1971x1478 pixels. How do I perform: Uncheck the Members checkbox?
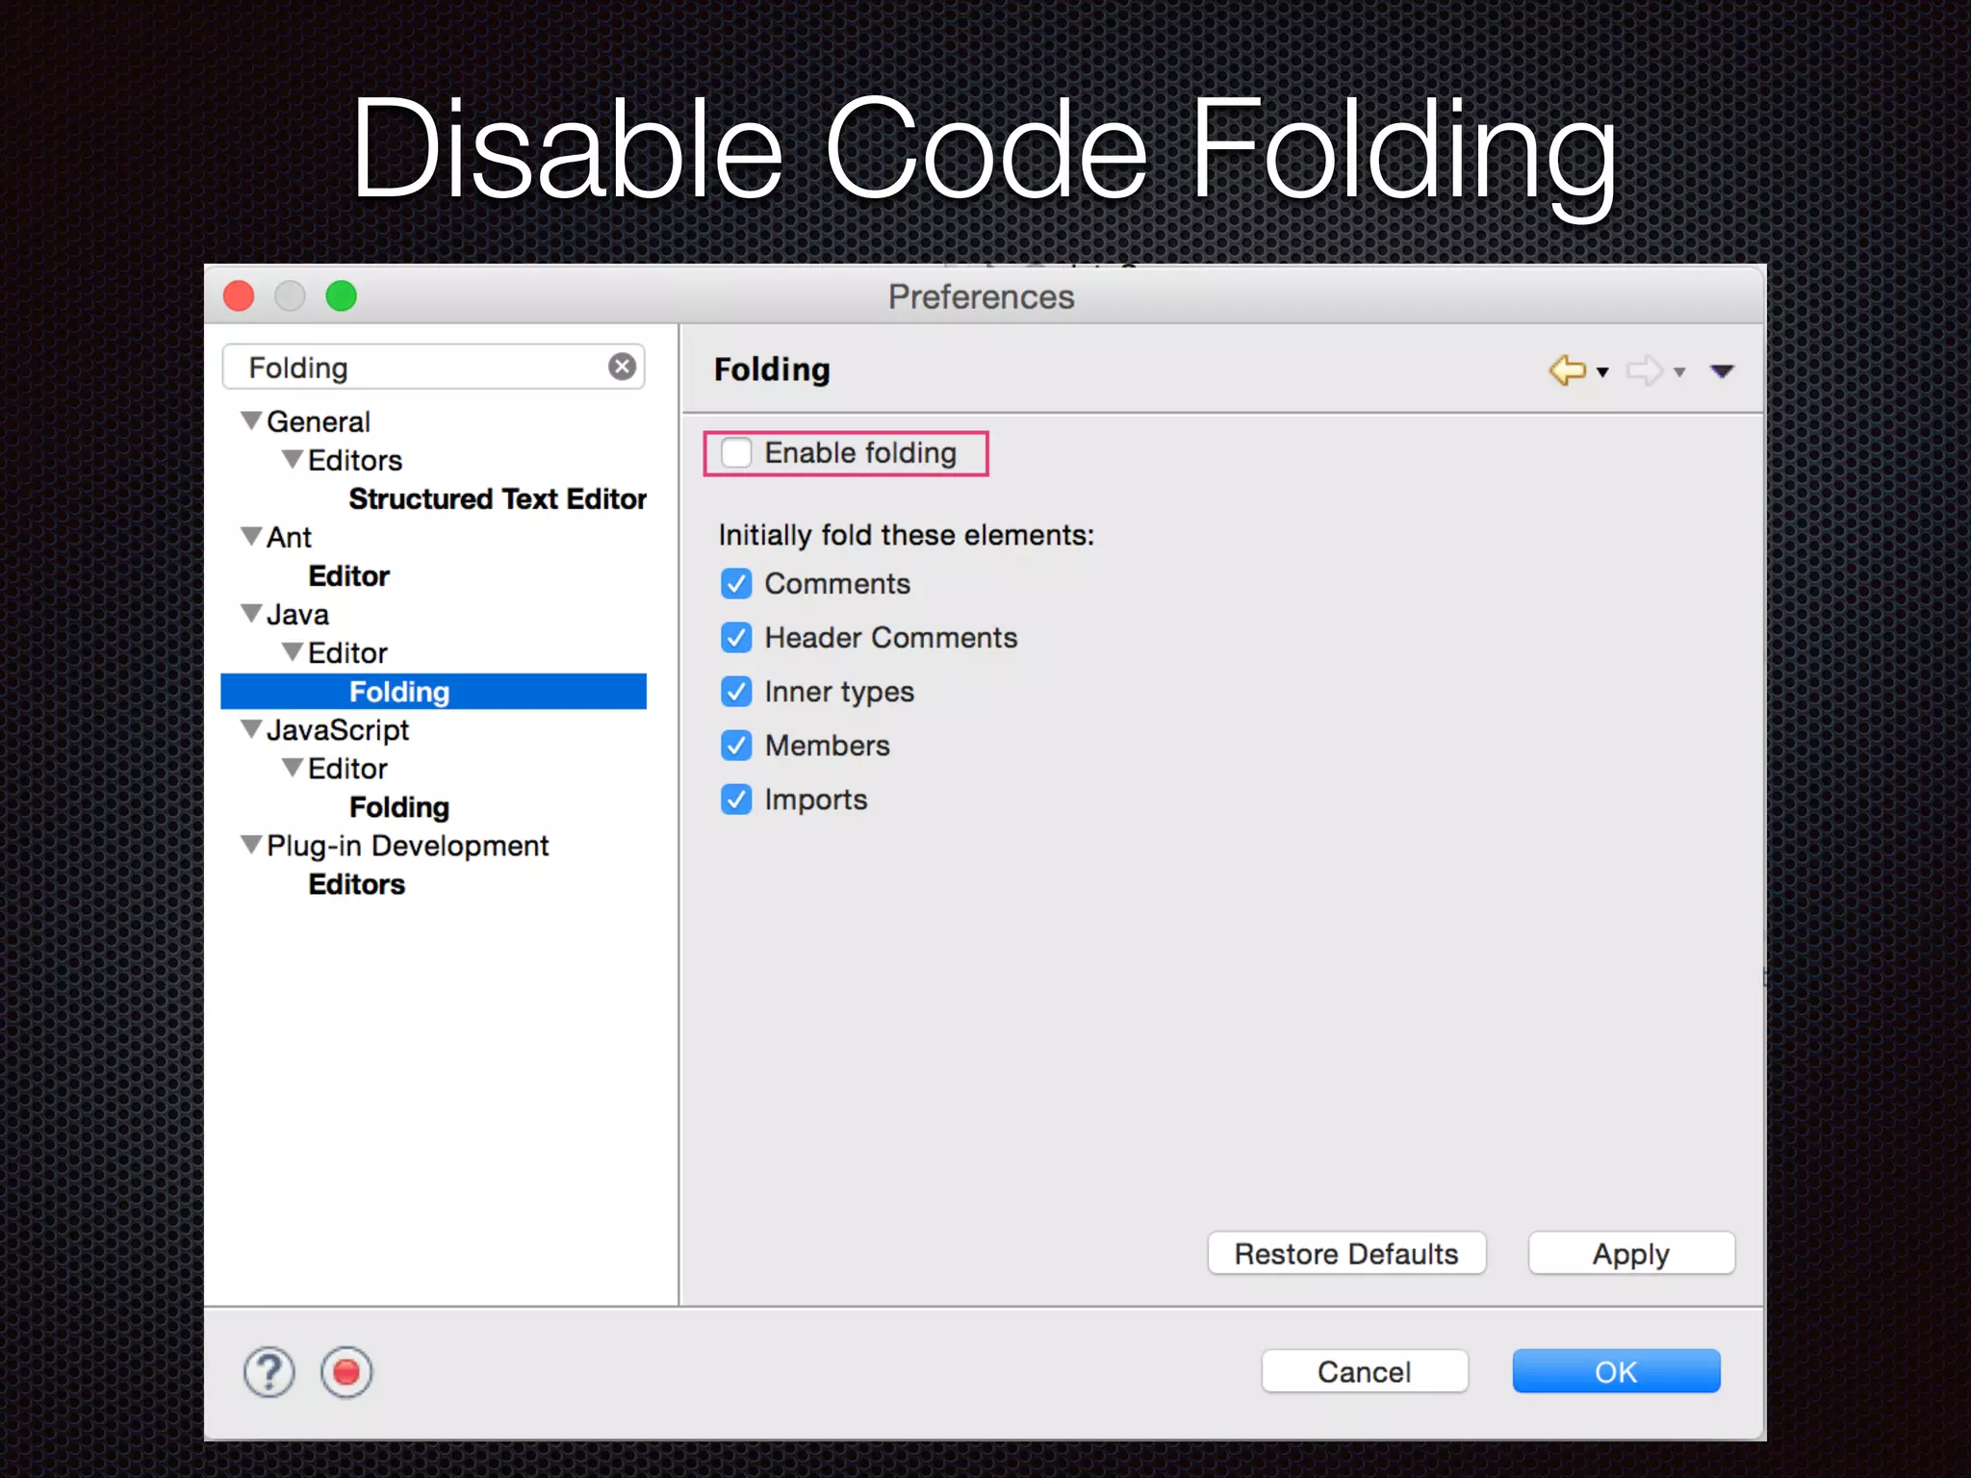736,746
